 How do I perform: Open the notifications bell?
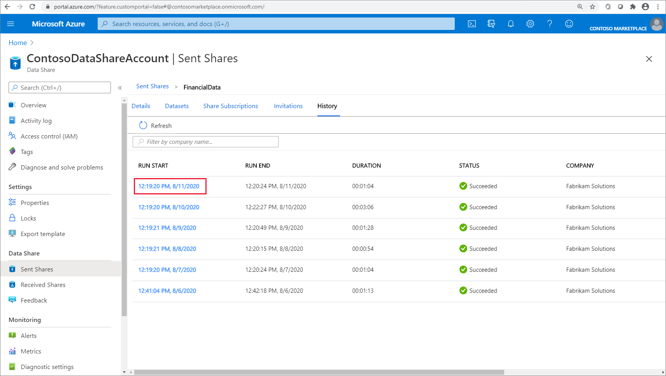coord(511,24)
